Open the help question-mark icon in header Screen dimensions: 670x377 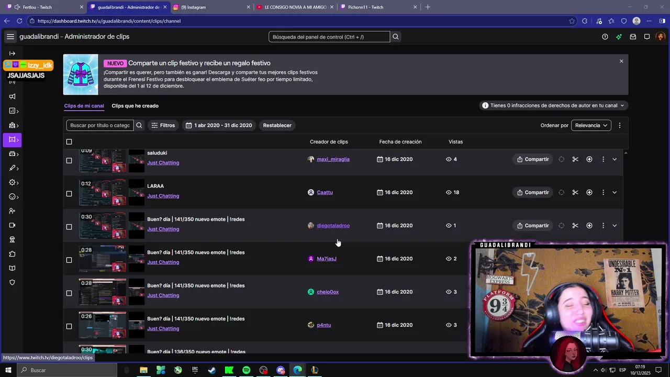pos(605,37)
